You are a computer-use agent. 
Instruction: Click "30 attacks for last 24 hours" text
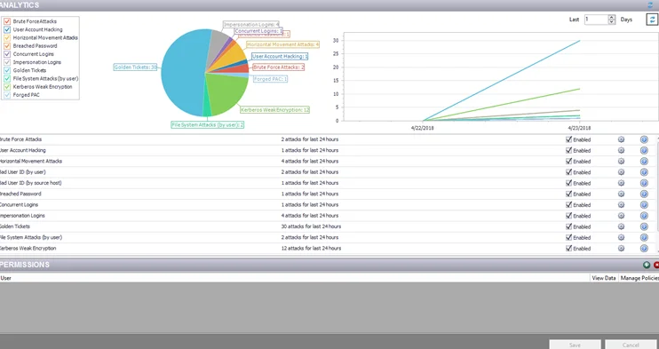[311, 226]
